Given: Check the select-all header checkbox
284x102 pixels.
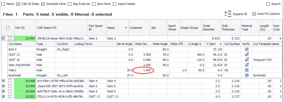Looking at the screenshot, I should 8,28.
